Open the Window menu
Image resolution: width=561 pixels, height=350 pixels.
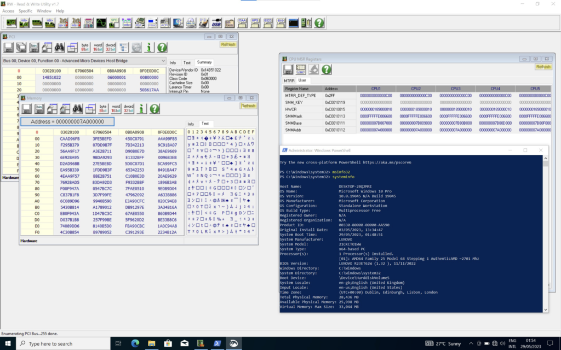(x=44, y=11)
